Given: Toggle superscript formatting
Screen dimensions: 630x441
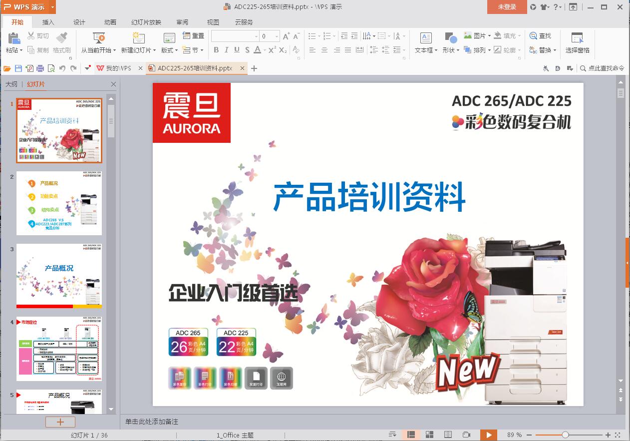Looking at the screenshot, I should coord(272,50).
